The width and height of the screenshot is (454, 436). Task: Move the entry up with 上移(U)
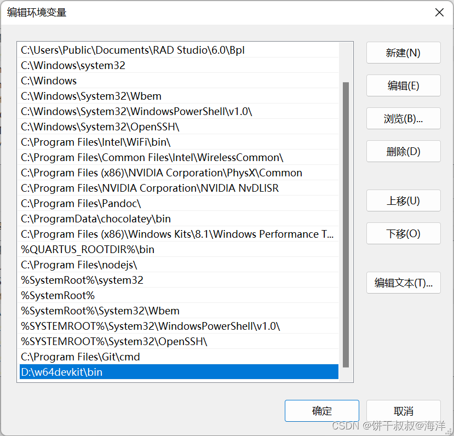pos(403,200)
